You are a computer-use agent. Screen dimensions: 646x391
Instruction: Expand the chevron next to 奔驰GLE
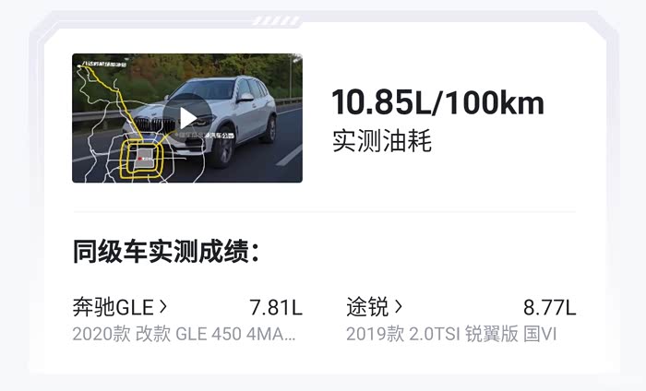[162, 307]
